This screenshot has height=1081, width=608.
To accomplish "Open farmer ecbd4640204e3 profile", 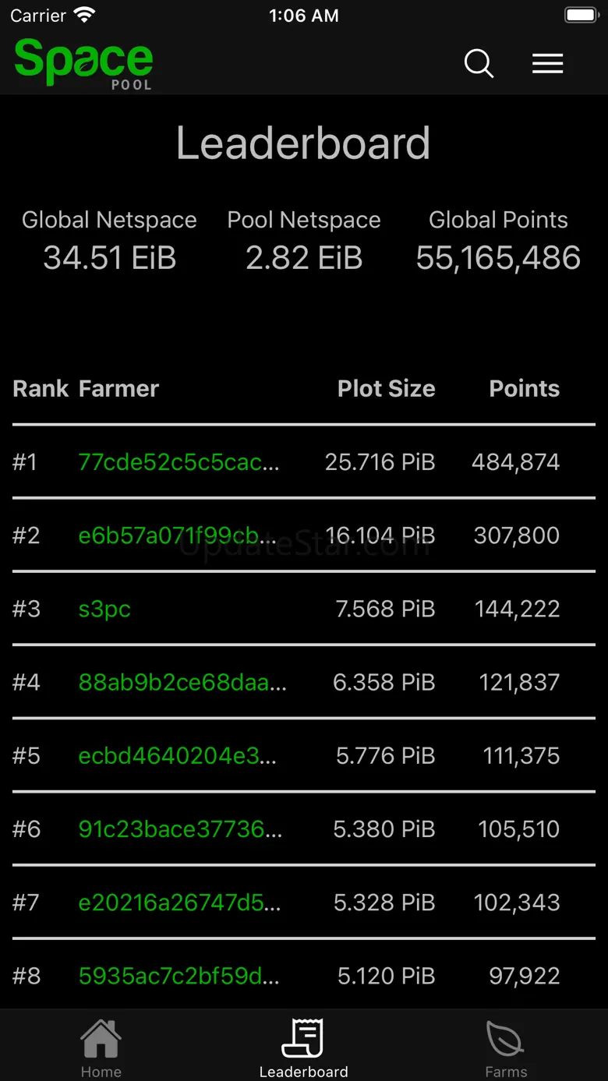I will (178, 755).
